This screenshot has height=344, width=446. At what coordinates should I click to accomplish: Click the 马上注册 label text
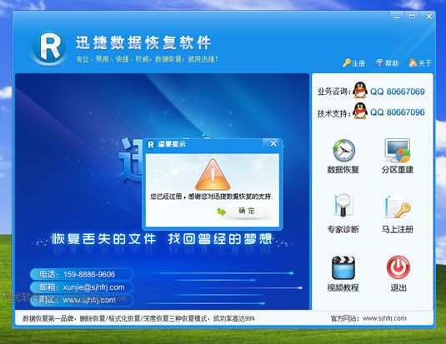[398, 229]
